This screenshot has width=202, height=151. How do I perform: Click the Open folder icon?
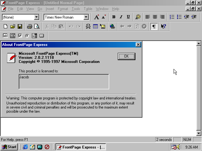[13, 26]
